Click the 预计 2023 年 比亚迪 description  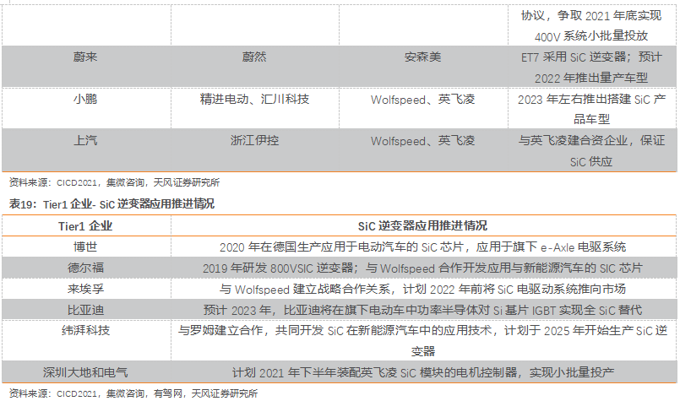(423, 310)
